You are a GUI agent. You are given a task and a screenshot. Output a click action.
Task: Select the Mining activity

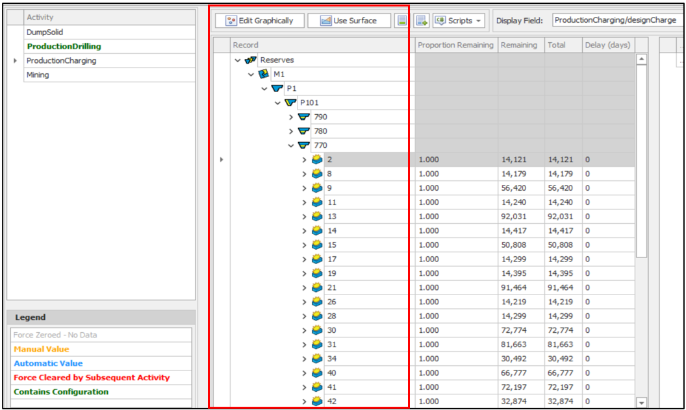coord(38,75)
